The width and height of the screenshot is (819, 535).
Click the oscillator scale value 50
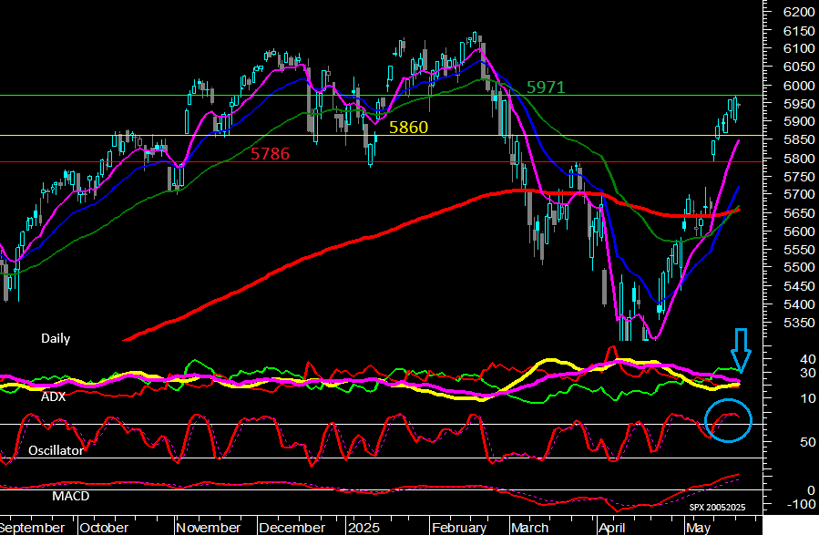[807, 442]
